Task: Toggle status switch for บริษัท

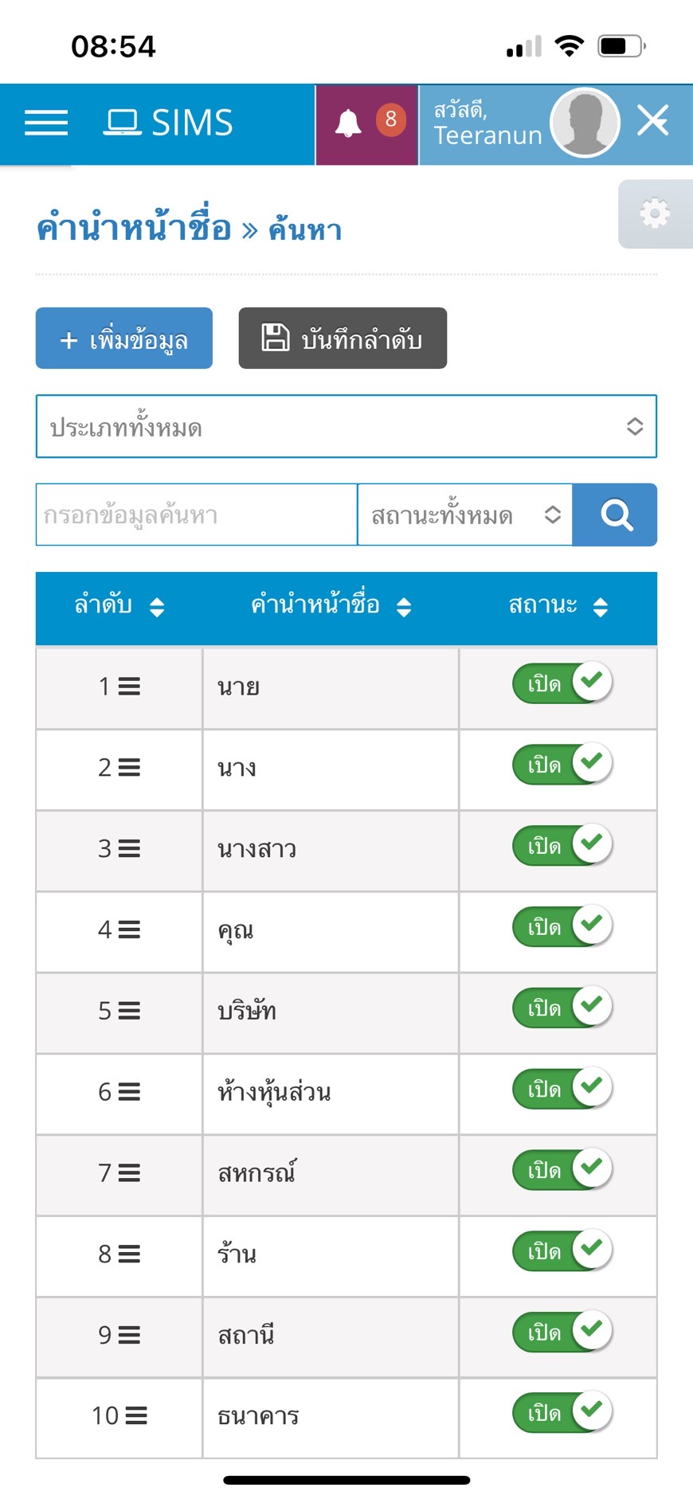Action: (x=562, y=1007)
